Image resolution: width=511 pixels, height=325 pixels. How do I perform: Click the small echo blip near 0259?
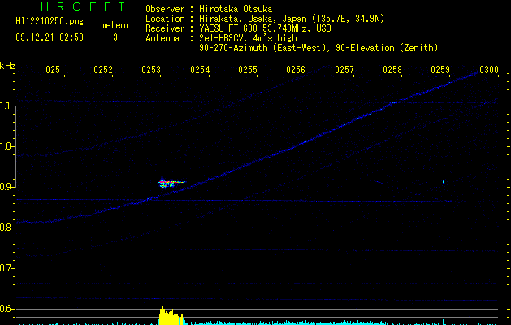tap(444, 183)
